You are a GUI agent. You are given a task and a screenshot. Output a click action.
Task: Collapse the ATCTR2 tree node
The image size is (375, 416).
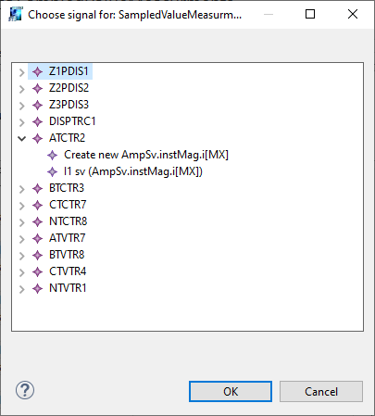pyautogui.click(x=21, y=139)
